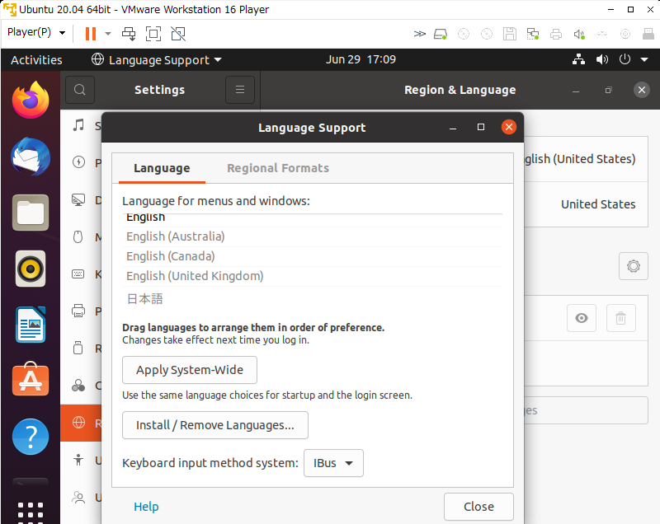Toggle VMware Unity mode icon
660x524 pixels.
(x=178, y=34)
